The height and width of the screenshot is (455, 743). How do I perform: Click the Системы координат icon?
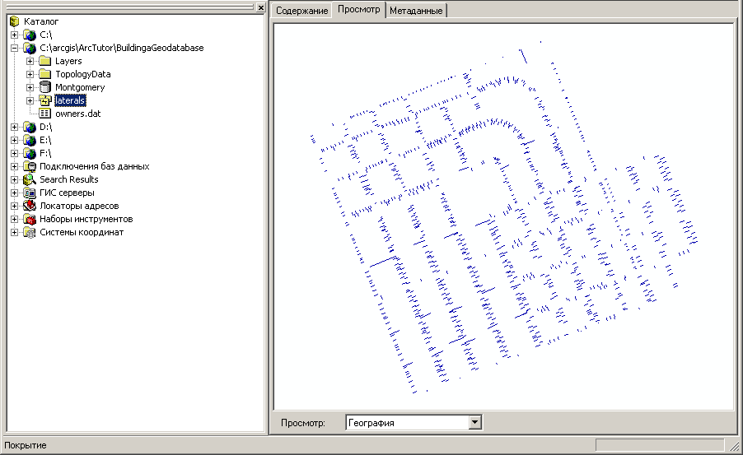point(30,233)
